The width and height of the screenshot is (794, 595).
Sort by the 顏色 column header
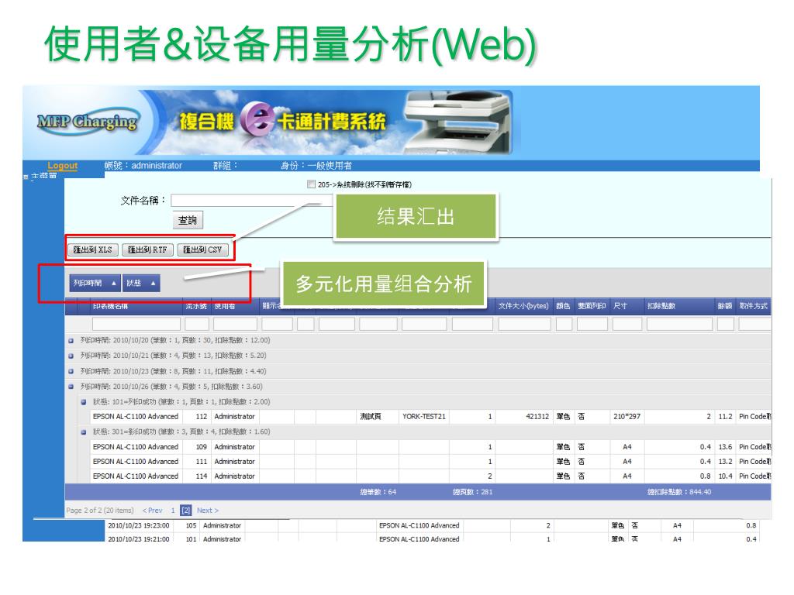tap(563, 306)
